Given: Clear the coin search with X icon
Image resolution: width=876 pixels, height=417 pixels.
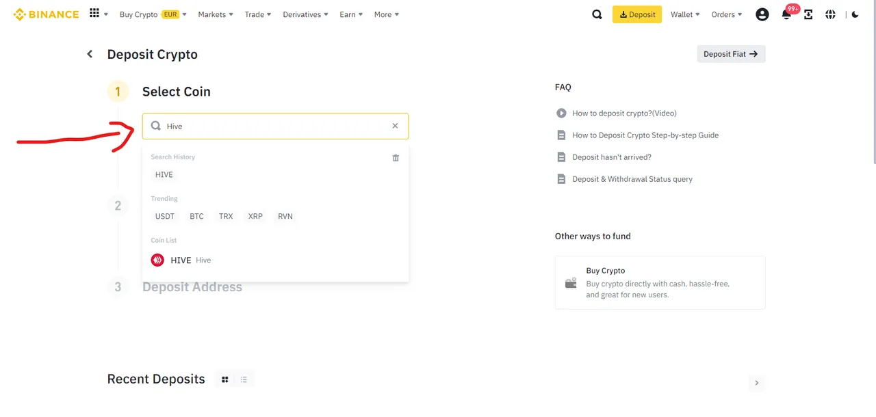Looking at the screenshot, I should click(395, 126).
